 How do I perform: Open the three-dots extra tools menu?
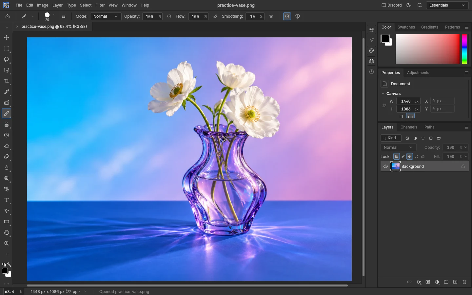coord(7,254)
